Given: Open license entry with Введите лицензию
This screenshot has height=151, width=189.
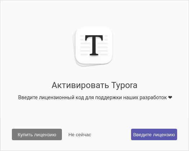Looking at the screenshot, I should pyautogui.click(x=154, y=134).
